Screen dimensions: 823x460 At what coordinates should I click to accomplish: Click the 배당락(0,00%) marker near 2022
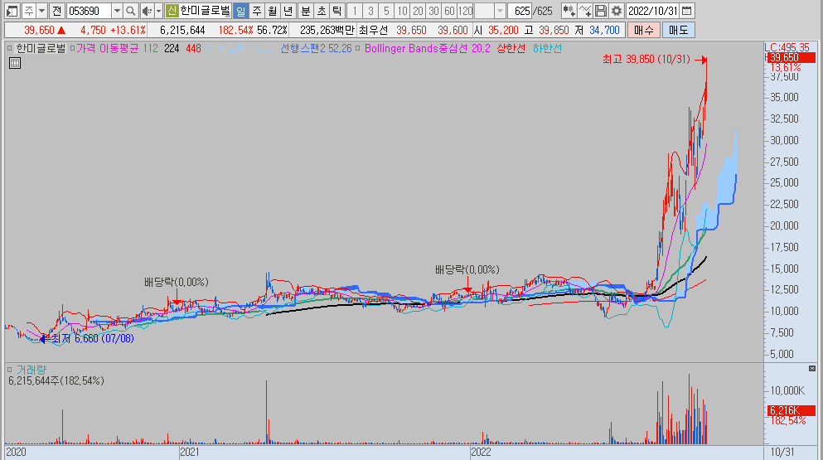click(x=467, y=270)
